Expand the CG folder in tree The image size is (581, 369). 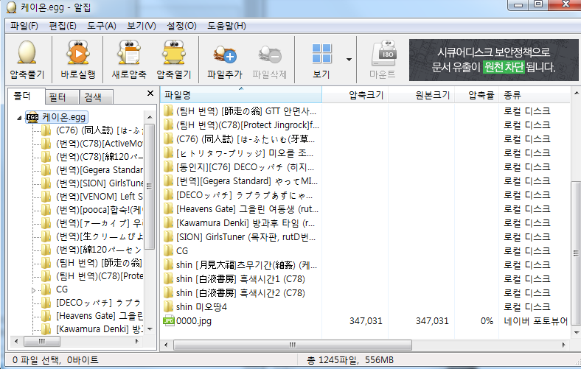[x=33, y=289]
